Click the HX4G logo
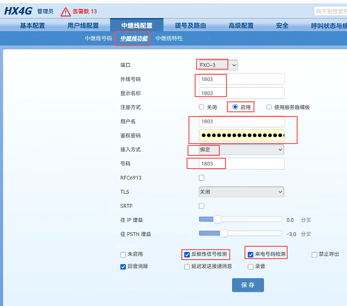Screen dimensions: 347x306 click(x=18, y=11)
